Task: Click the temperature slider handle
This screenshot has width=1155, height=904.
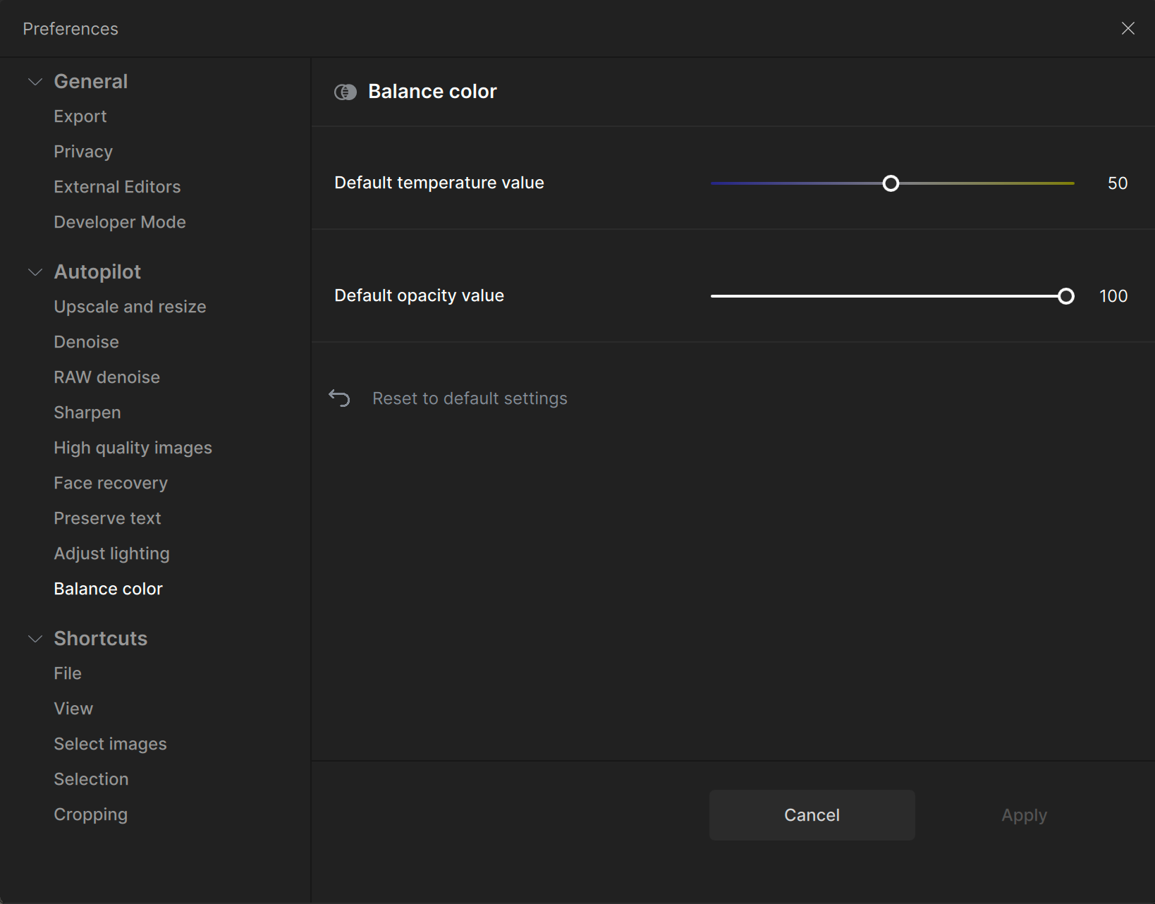Action: [x=891, y=183]
